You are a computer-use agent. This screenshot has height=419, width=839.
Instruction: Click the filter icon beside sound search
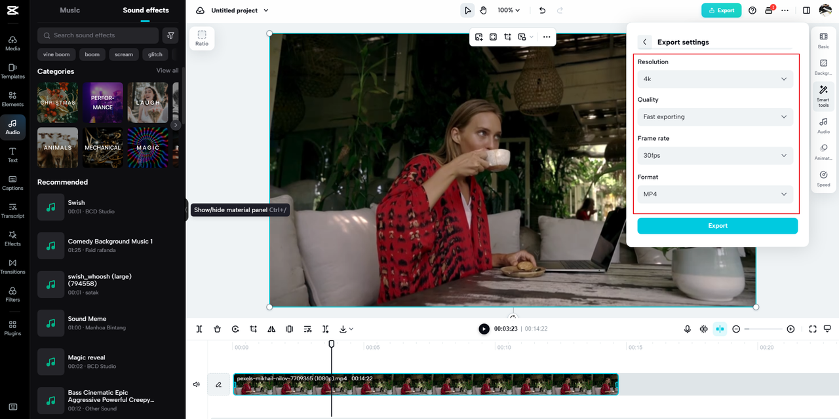point(170,35)
